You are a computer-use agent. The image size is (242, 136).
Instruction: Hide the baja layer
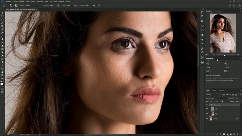click(207, 114)
